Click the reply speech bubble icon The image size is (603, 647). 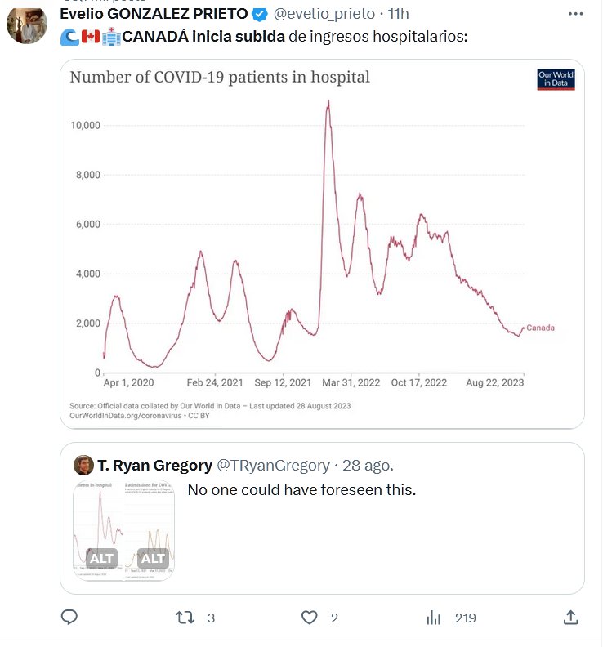[x=69, y=618]
